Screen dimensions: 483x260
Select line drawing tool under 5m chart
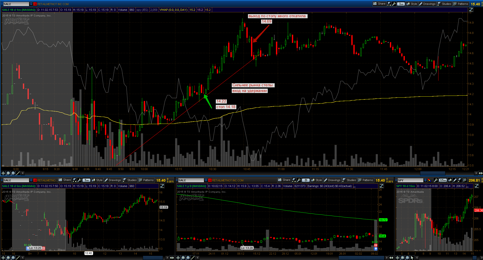[18, 258]
